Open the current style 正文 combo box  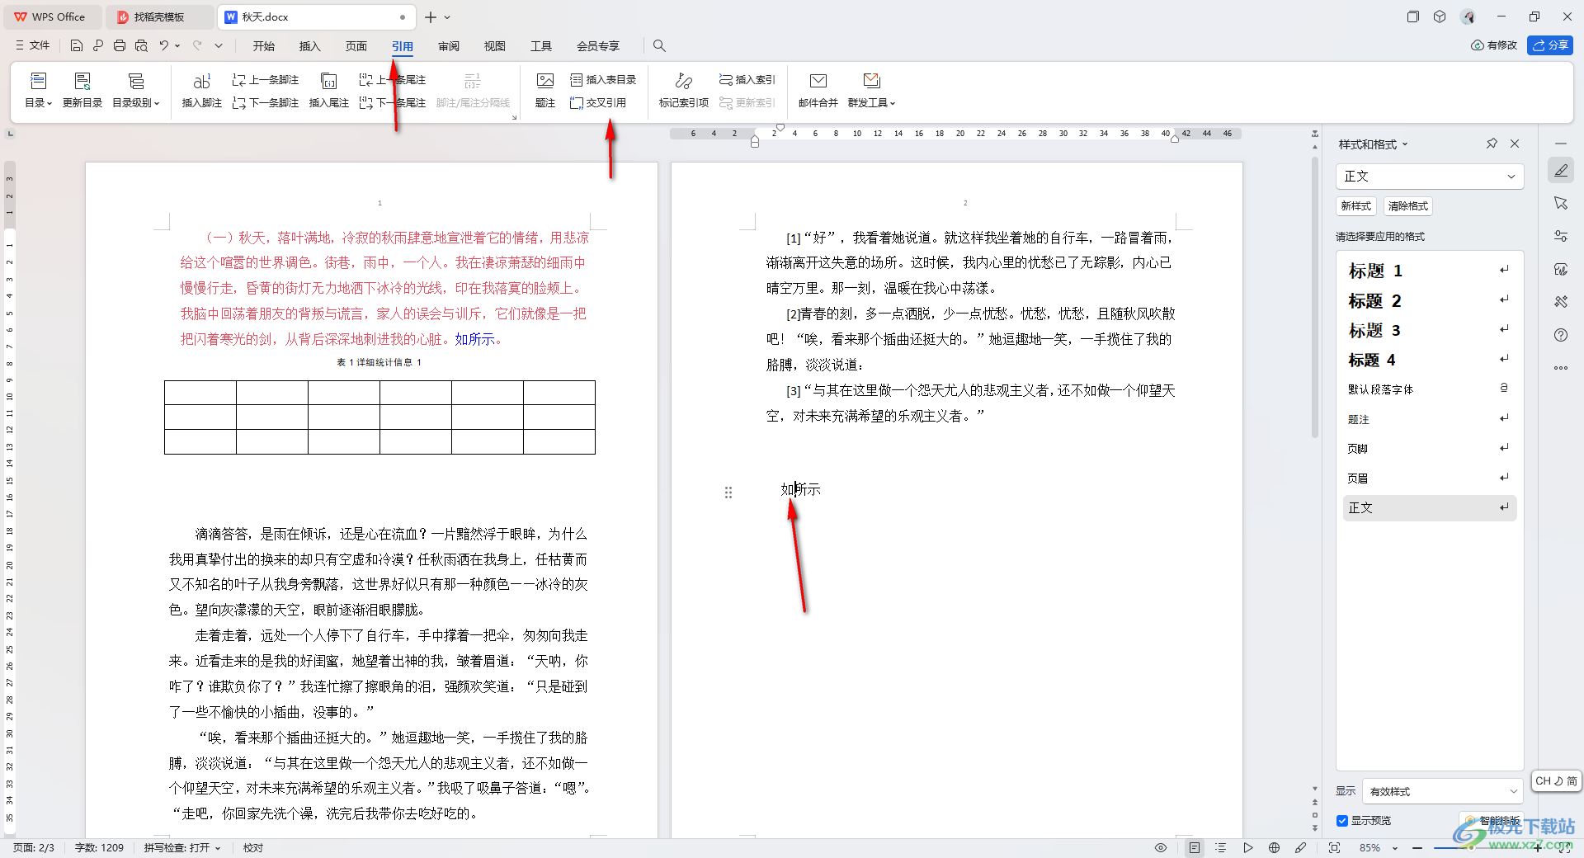1430,177
